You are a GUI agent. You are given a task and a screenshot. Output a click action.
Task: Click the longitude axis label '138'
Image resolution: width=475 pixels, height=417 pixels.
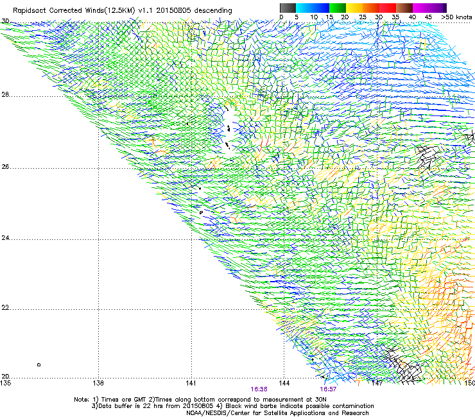click(x=98, y=383)
